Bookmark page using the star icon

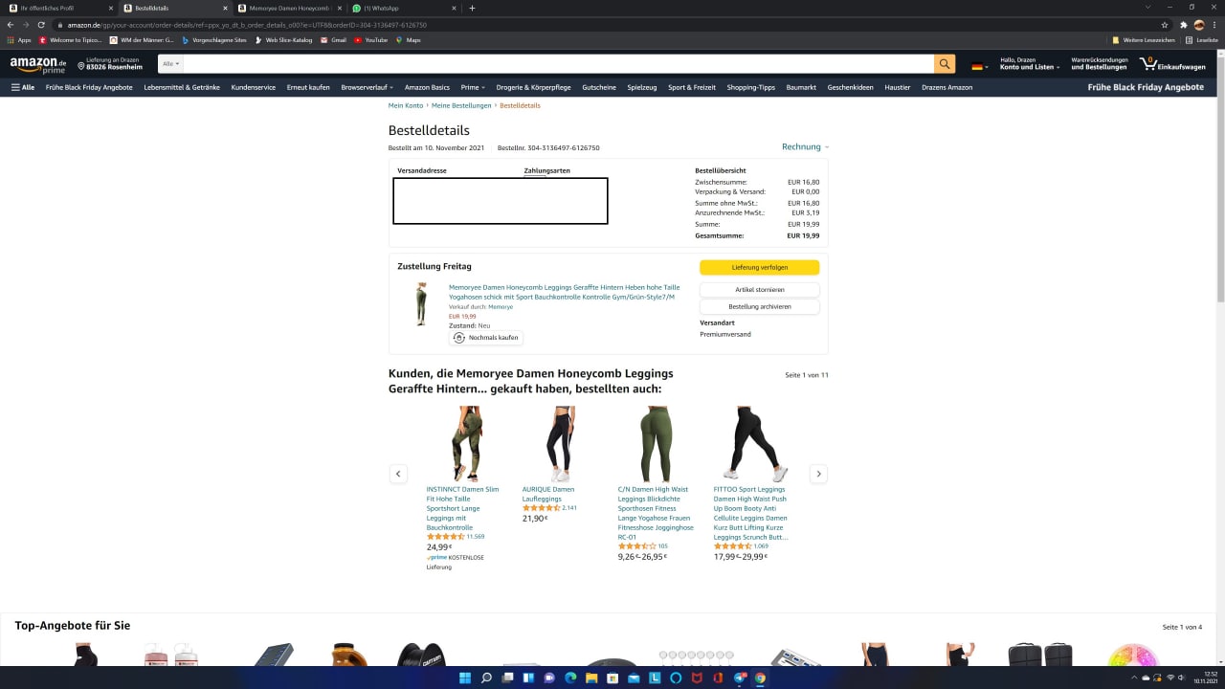point(1165,25)
